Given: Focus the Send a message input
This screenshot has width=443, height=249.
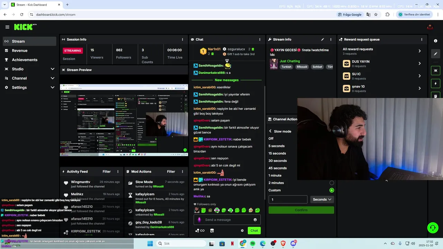Looking at the screenshot, I should coord(227,220).
